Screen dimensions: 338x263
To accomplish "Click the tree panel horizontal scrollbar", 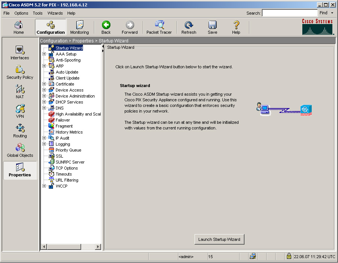I will pyautogui.click(x=71, y=246).
